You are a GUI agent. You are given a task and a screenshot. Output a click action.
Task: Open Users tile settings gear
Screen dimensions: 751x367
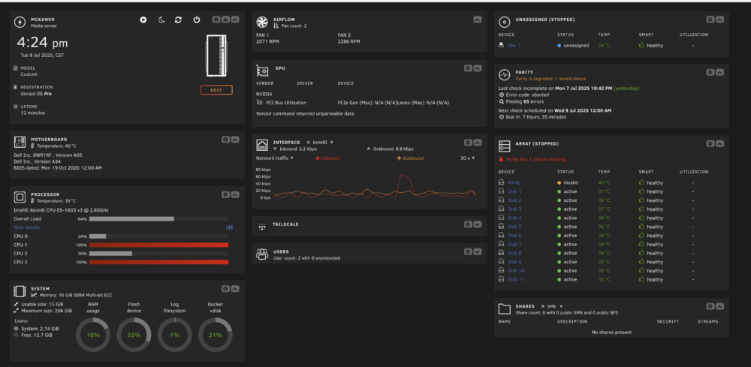tap(468, 251)
